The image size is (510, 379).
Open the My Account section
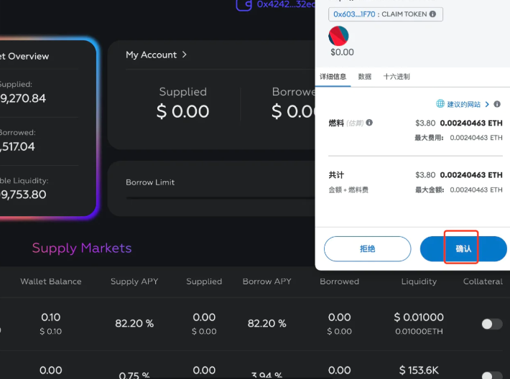coord(152,55)
